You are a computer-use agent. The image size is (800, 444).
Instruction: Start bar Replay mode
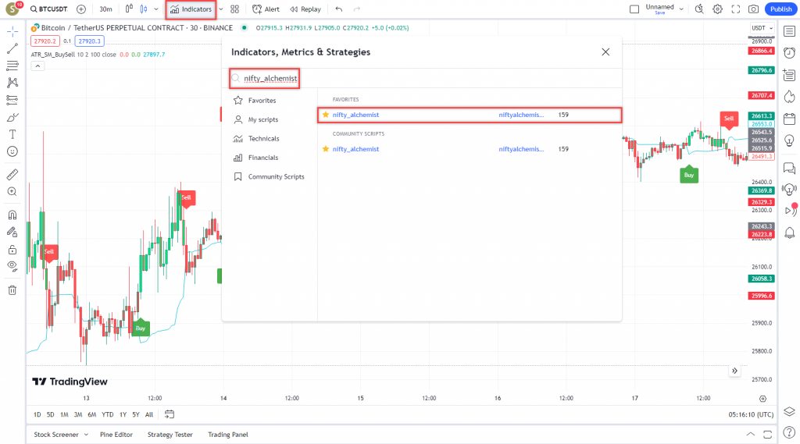pyautogui.click(x=305, y=9)
